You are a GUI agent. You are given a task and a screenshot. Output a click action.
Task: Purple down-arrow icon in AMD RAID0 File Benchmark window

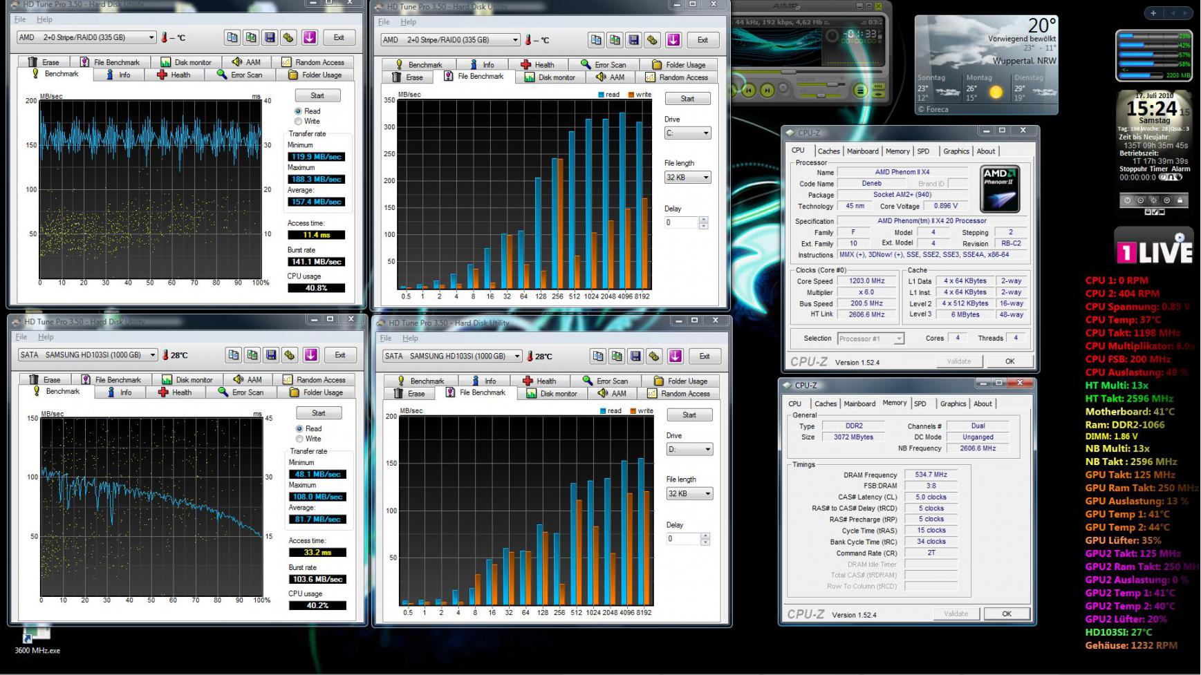(x=673, y=40)
